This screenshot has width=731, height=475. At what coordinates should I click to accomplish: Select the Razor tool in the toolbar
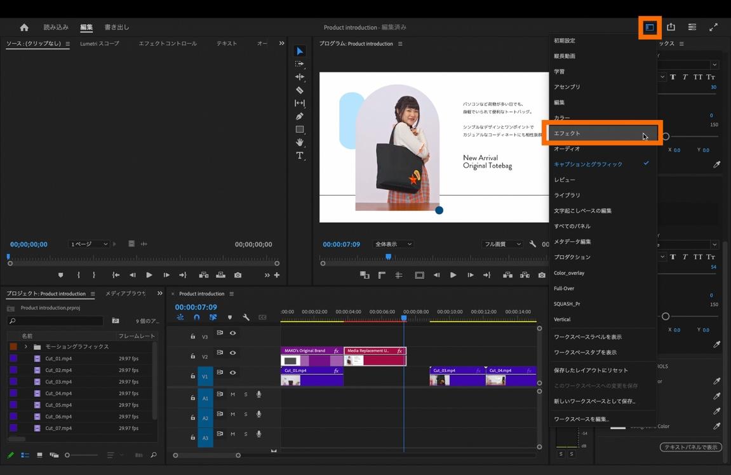[300, 90]
